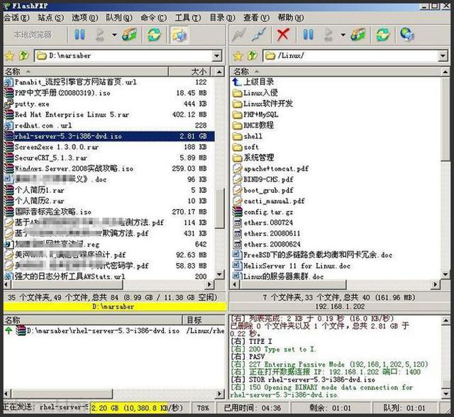Click the disconnect icon in remote toolbar
The width and height of the screenshot is (454, 417).
click(x=259, y=34)
